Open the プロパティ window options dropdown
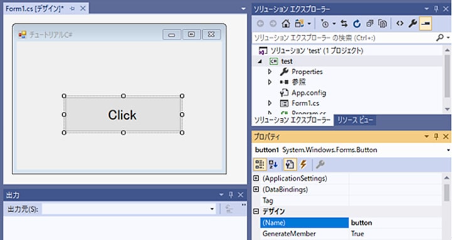Viewport: 452px width, 240px height. click(427, 136)
